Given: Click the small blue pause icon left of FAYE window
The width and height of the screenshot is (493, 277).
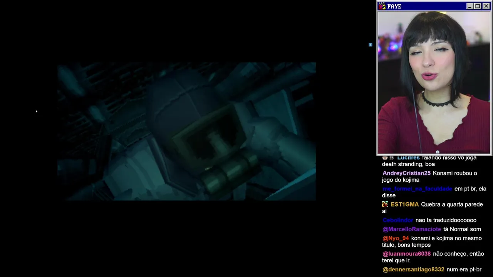Looking at the screenshot, I should 370,45.
